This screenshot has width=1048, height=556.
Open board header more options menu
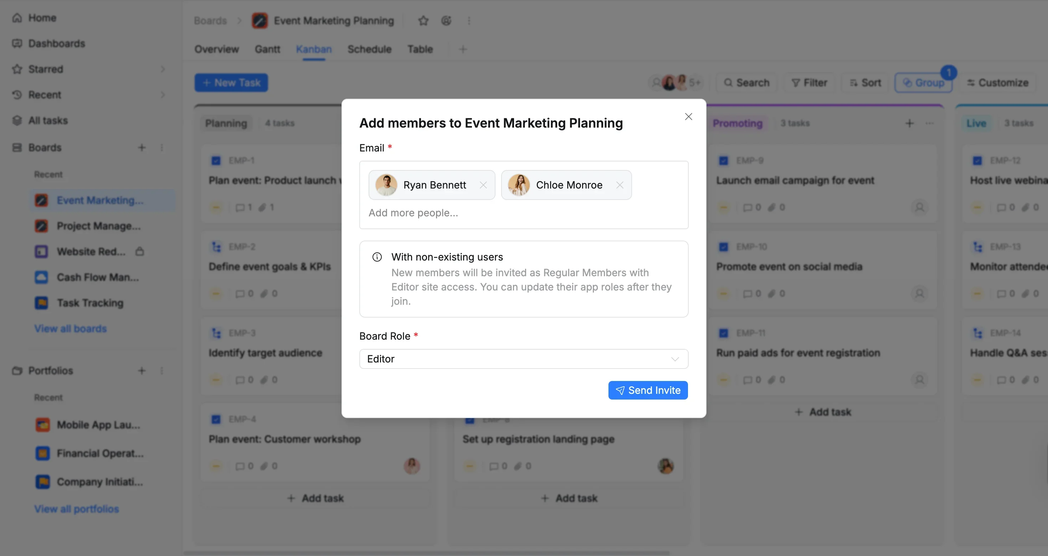(x=469, y=21)
